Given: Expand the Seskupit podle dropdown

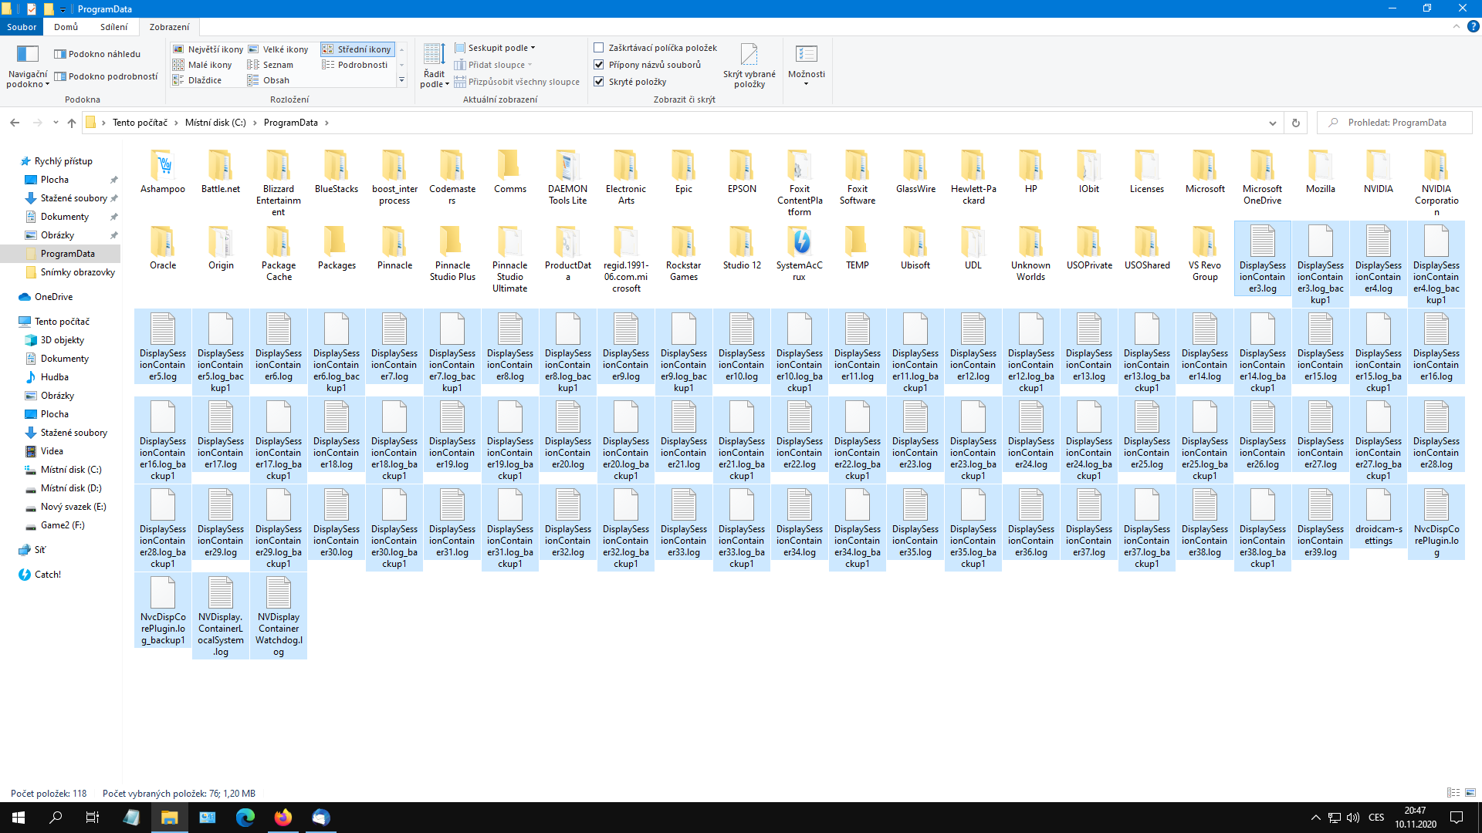Looking at the screenshot, I should [x=495, y=48].
